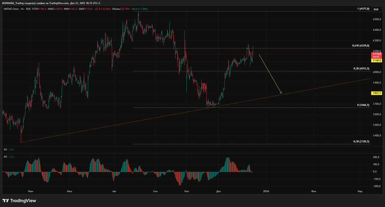Click the yellow price label 3802,5
Image resolution: width=385 pixels, height=207 pixels.
[377, 93]
